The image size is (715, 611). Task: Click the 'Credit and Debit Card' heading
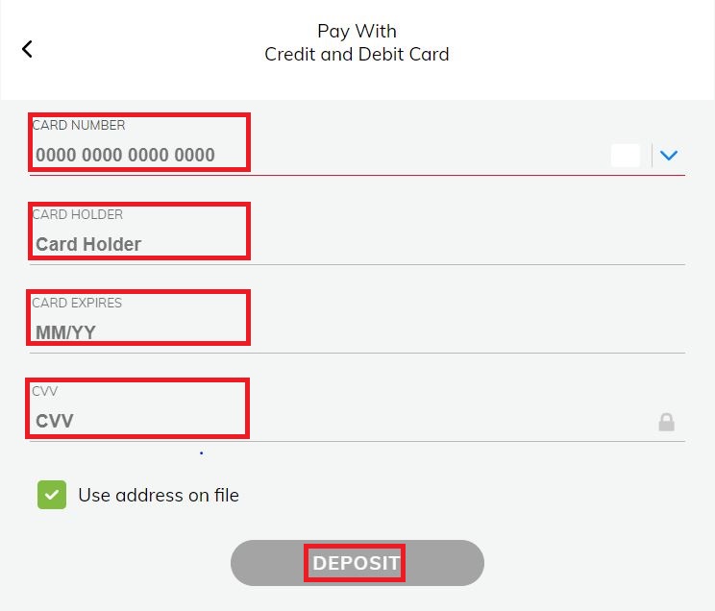click(357, 55)
